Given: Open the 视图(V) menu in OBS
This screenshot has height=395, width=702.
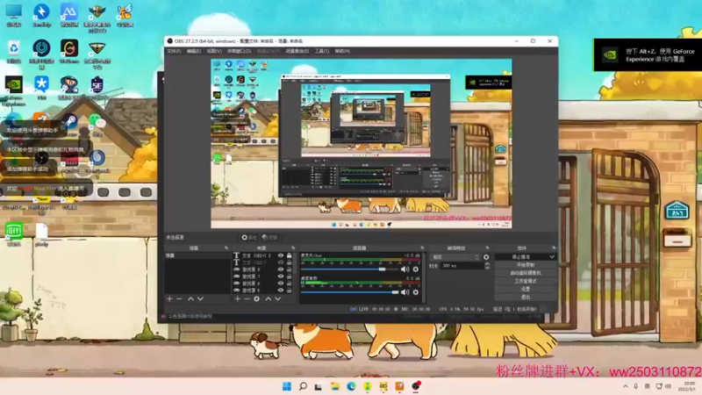Looking at the screenshot, I should tap(214, 51).
